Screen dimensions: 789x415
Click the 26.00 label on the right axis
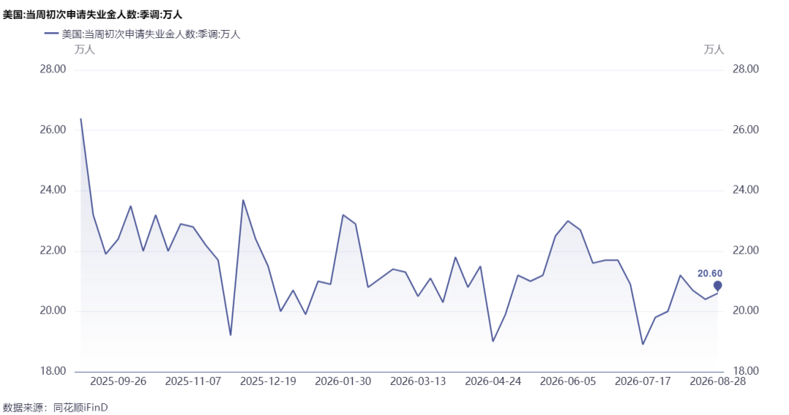coord(746,130)
